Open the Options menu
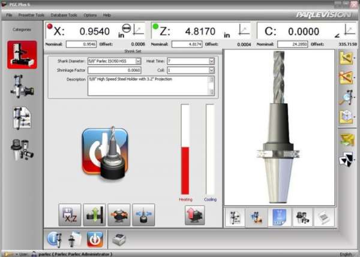The width and height of the screenshot is (360, 257). (90, 15)
